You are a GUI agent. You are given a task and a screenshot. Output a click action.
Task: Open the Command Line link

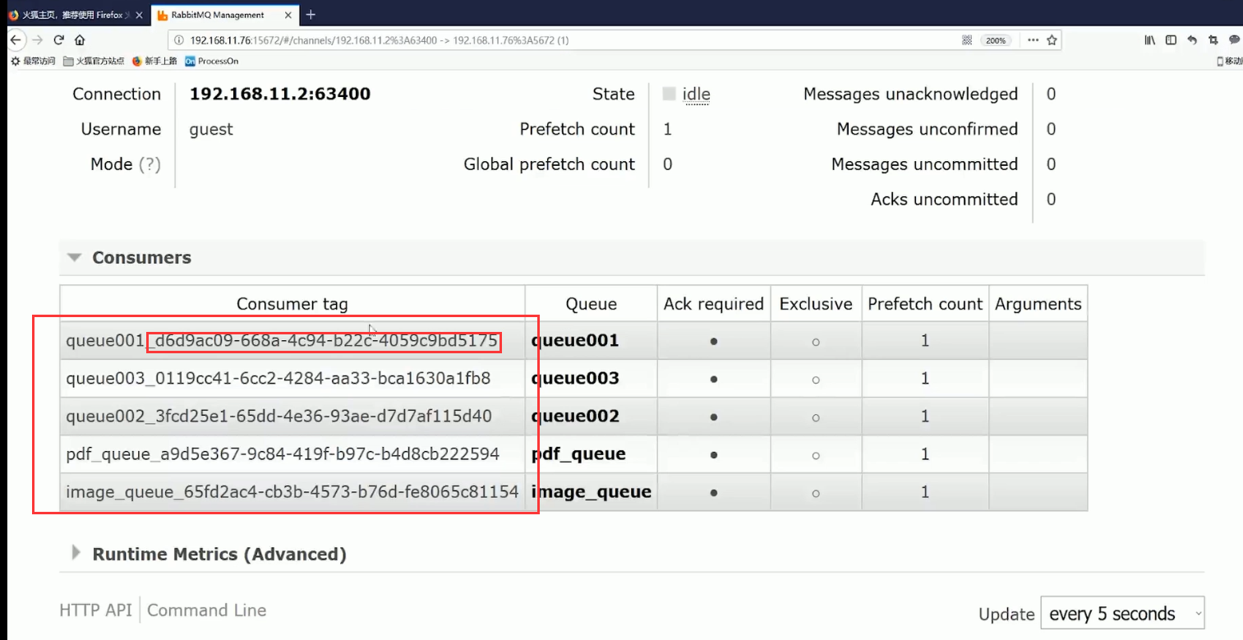(x=207, y=610)
